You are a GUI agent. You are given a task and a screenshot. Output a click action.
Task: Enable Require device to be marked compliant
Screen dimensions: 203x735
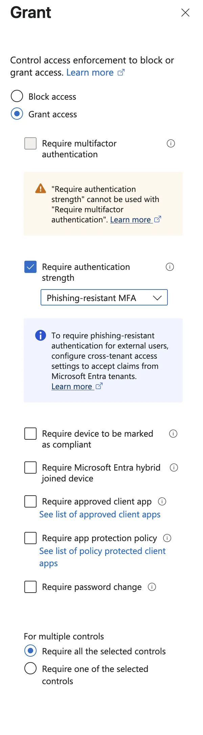click(x=30, y=434)
